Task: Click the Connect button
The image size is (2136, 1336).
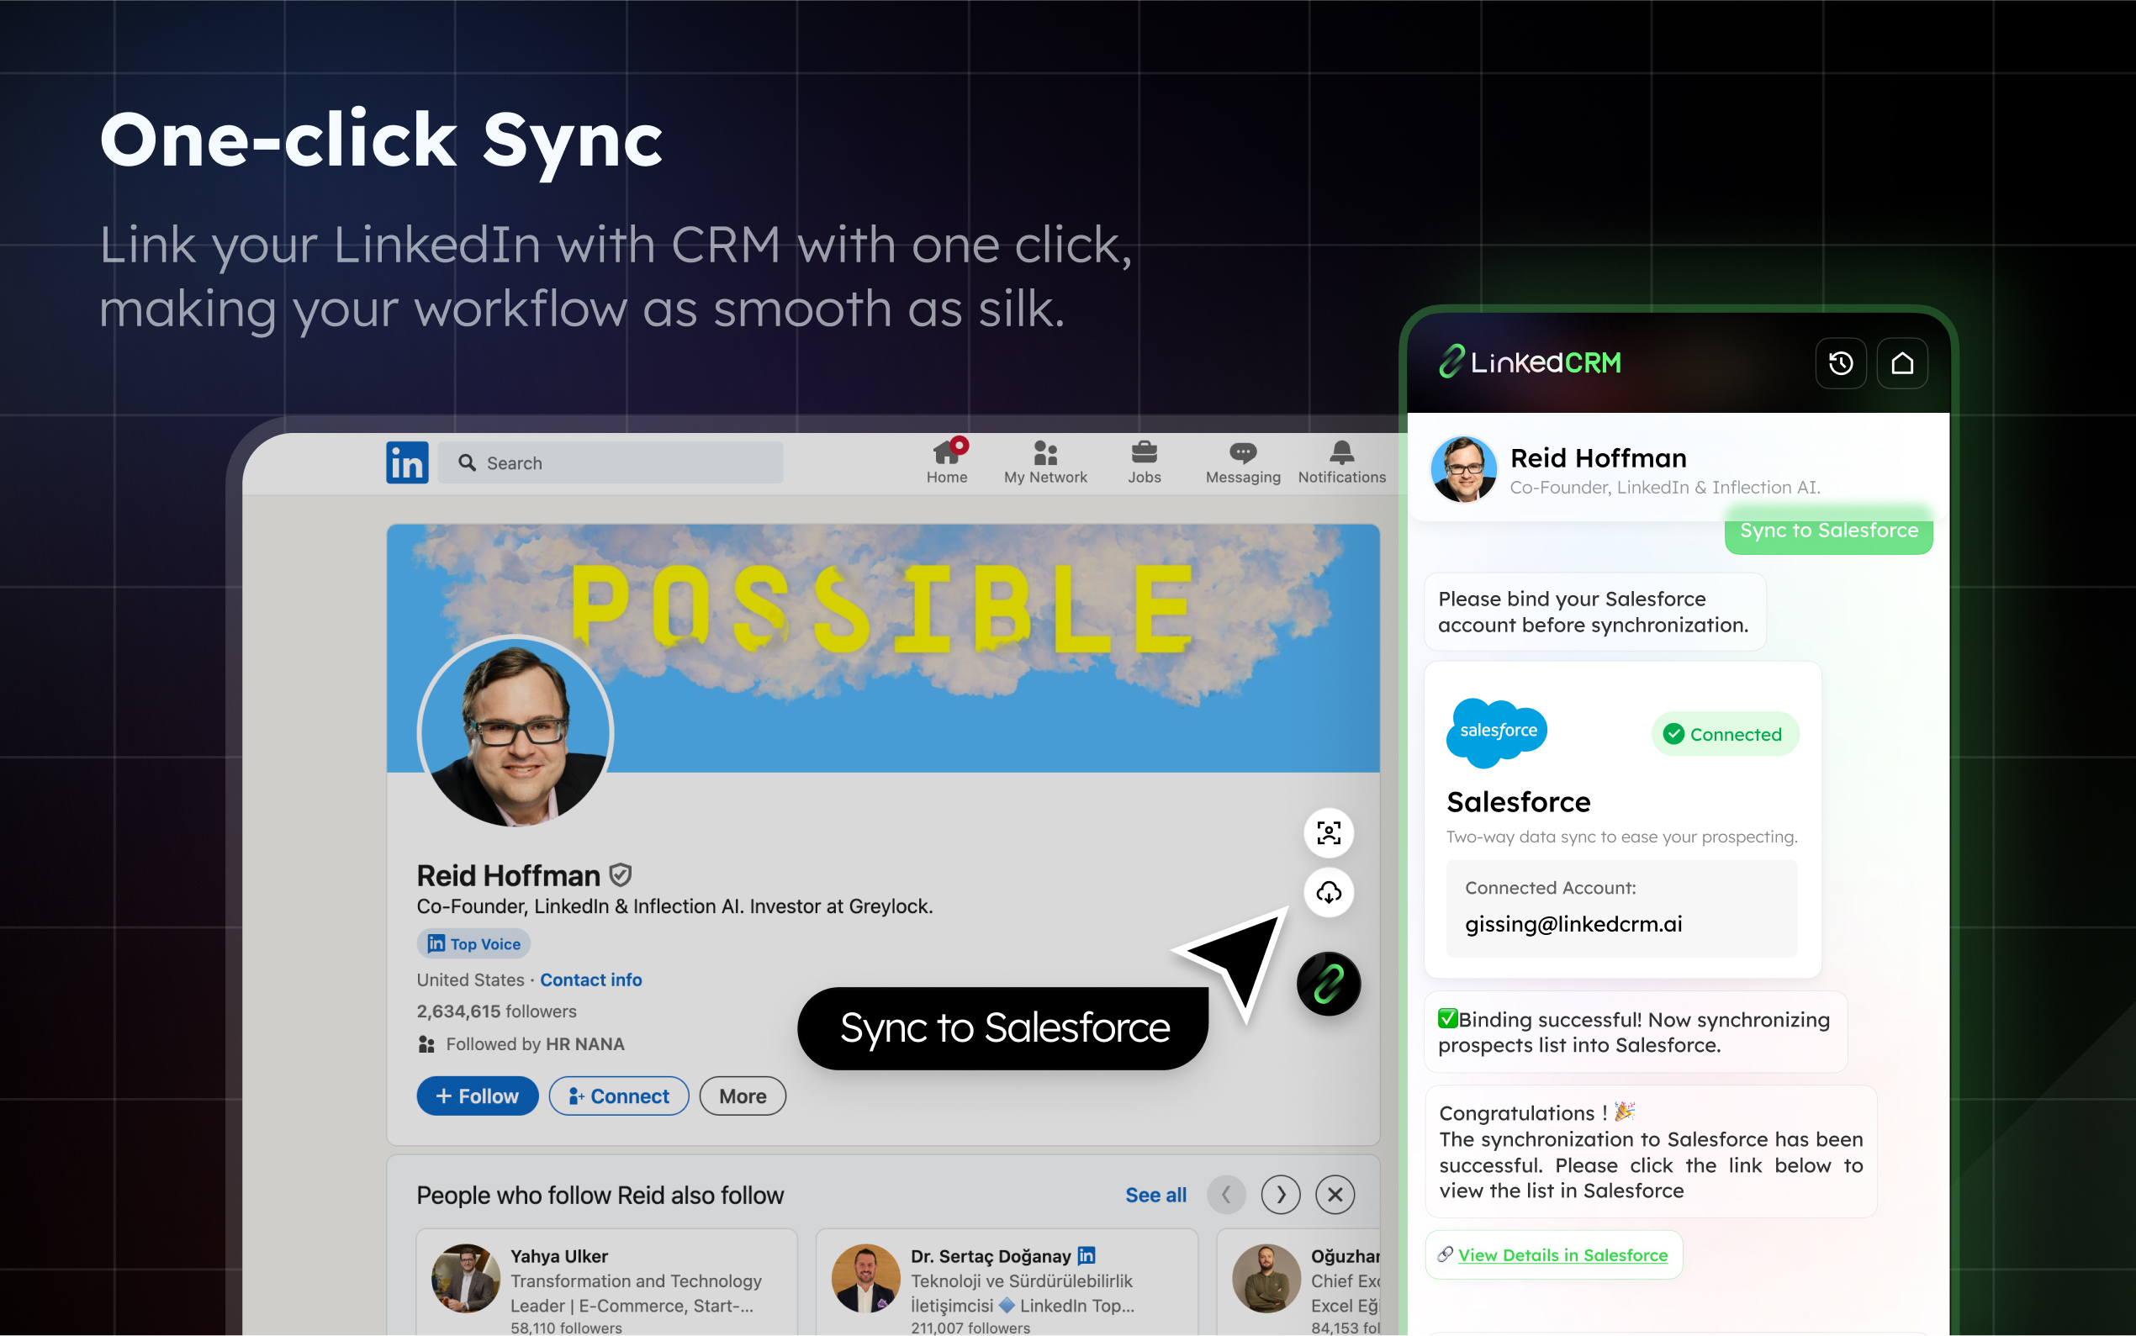Action: click(619, 1096)
